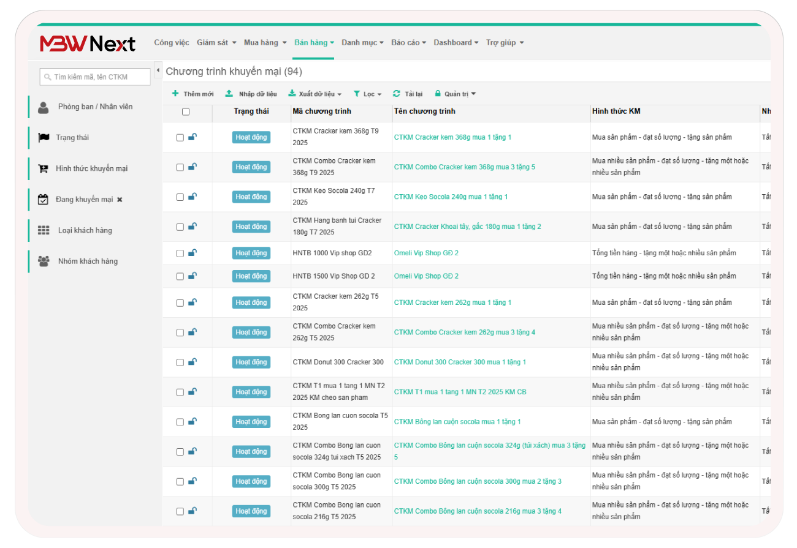This screenshot has width=797, height=548.
Task: Tick the select-all checkbox in table header
Action: pyautogui.click(x=186, y=111)
